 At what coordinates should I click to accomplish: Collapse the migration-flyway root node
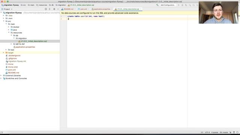pos(1,12)
